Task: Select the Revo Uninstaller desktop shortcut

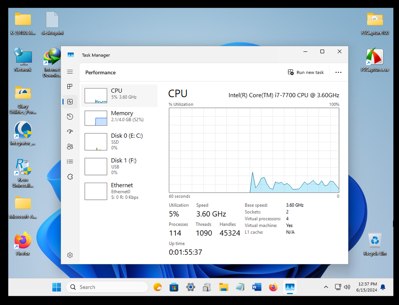Action: pos(23,173)
